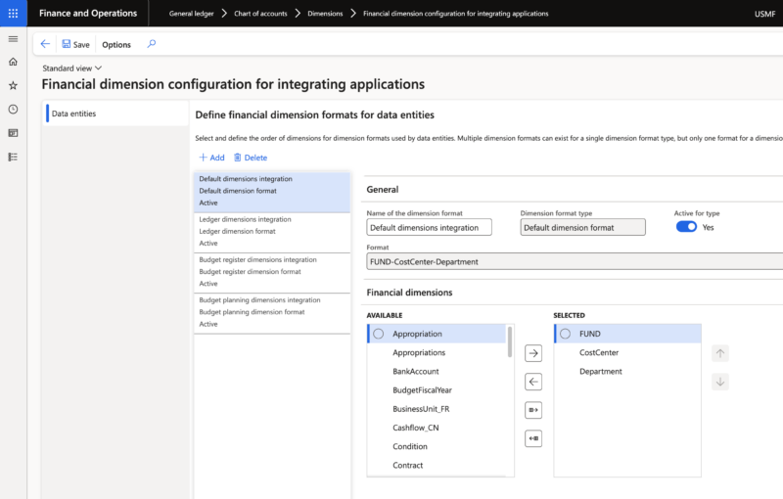Expand the left navigation hamburger menu

click(x=13, y=38)
